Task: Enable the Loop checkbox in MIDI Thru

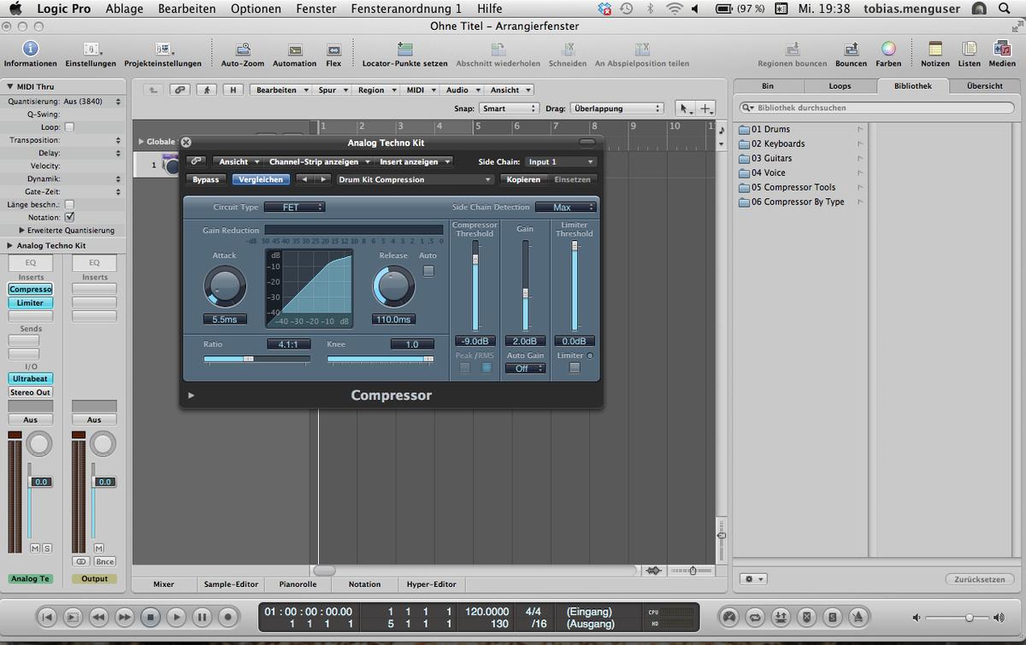Action: 69,127
